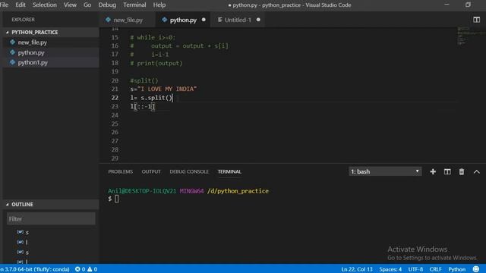Click the '# while i>=0:' comment line
The width and height of the screenshot is (486, 273).
(x=153, y=37)
